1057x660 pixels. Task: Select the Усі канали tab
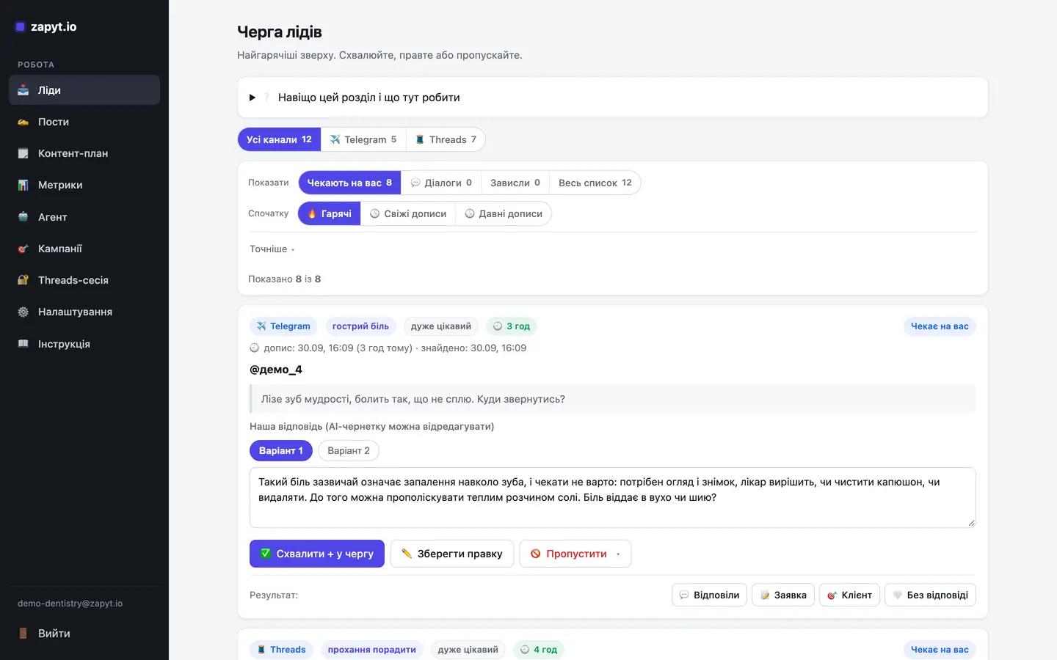click(x=279, y=139)
